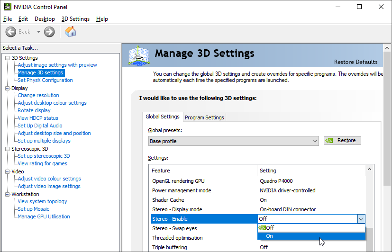Open the Back history dropdown arrow
The width and height of the screenshot is (392, 252).
tap(38, 32)
